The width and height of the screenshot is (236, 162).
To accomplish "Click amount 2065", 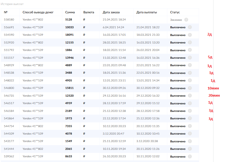I will [x=68, y=149].
